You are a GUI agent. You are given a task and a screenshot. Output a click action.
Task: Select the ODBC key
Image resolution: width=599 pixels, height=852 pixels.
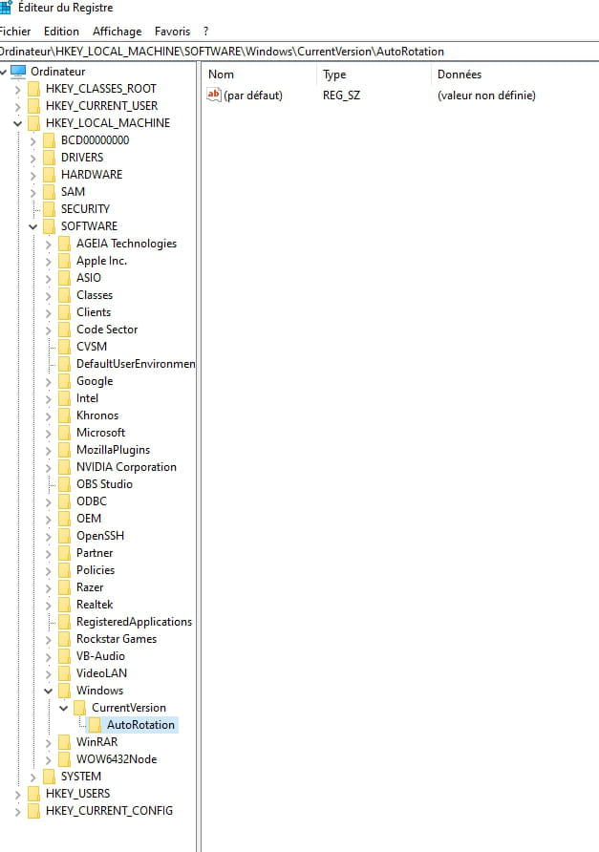[x=92, y=501]
